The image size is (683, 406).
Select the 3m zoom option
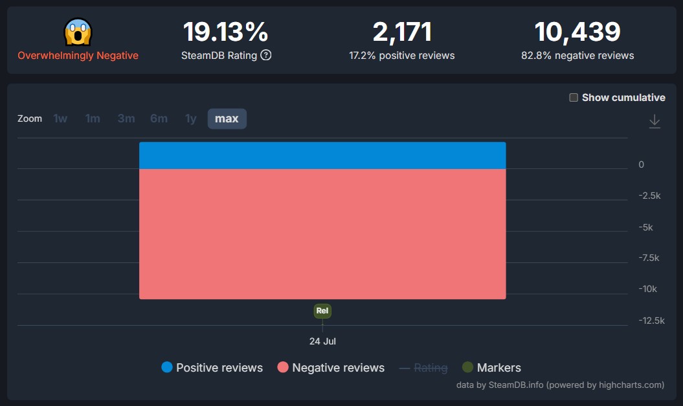pyautogui.click(x=126, y=118)
